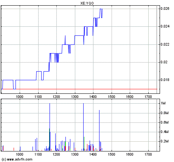Click the 0.2M volume axis label
This screenshot has width=174, height=162.
[x=165, y=141]
